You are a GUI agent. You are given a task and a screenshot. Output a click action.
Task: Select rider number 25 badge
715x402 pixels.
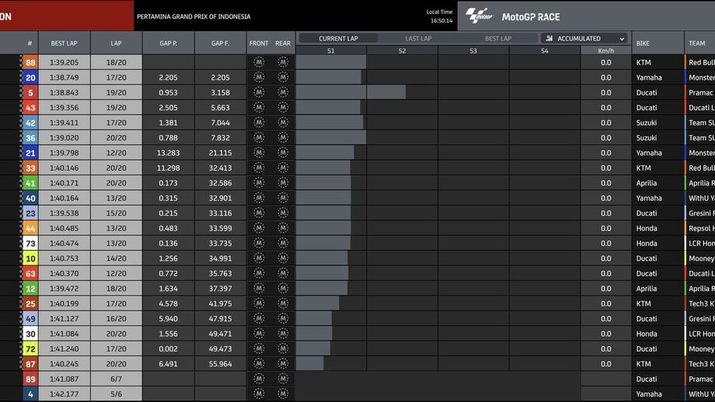coord(30,303)
